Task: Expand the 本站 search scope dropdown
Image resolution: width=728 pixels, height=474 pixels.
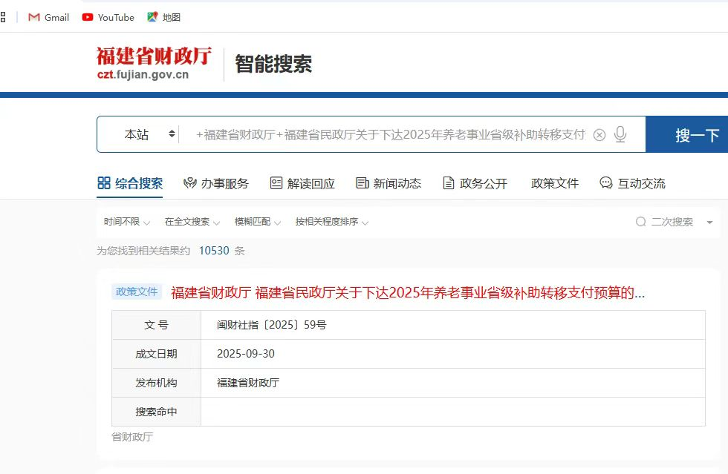Action: point(149,134)
